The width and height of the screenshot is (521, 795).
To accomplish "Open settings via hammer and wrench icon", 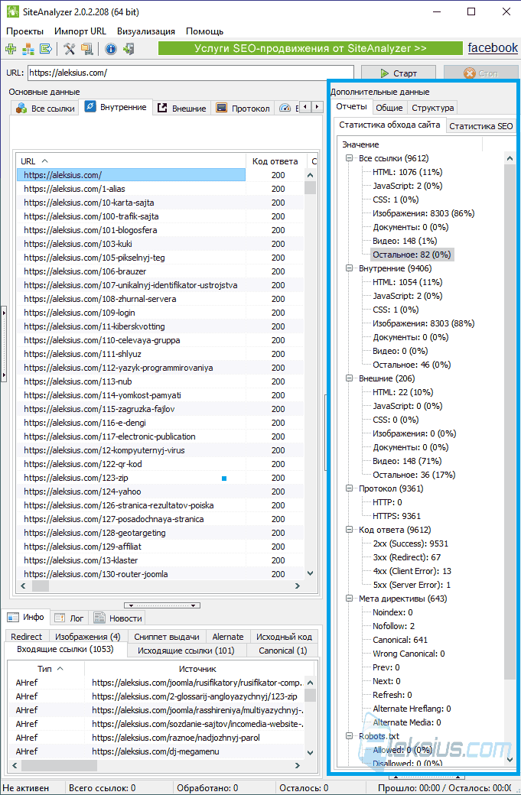I will click(70, 49).
